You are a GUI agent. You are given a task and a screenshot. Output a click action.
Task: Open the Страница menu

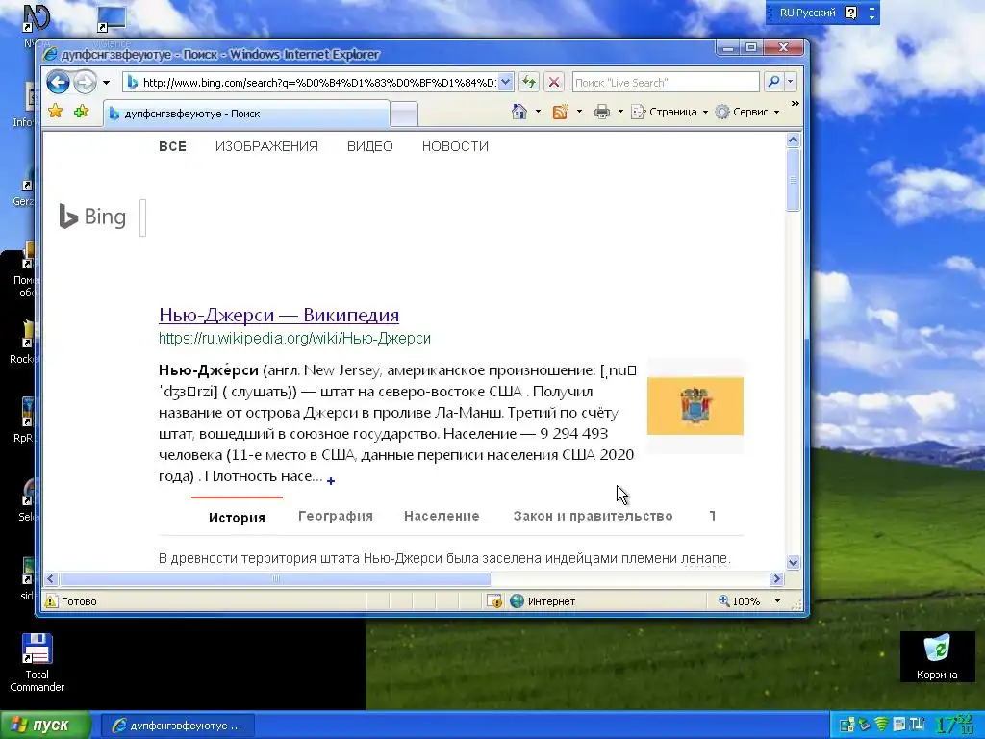669,112
